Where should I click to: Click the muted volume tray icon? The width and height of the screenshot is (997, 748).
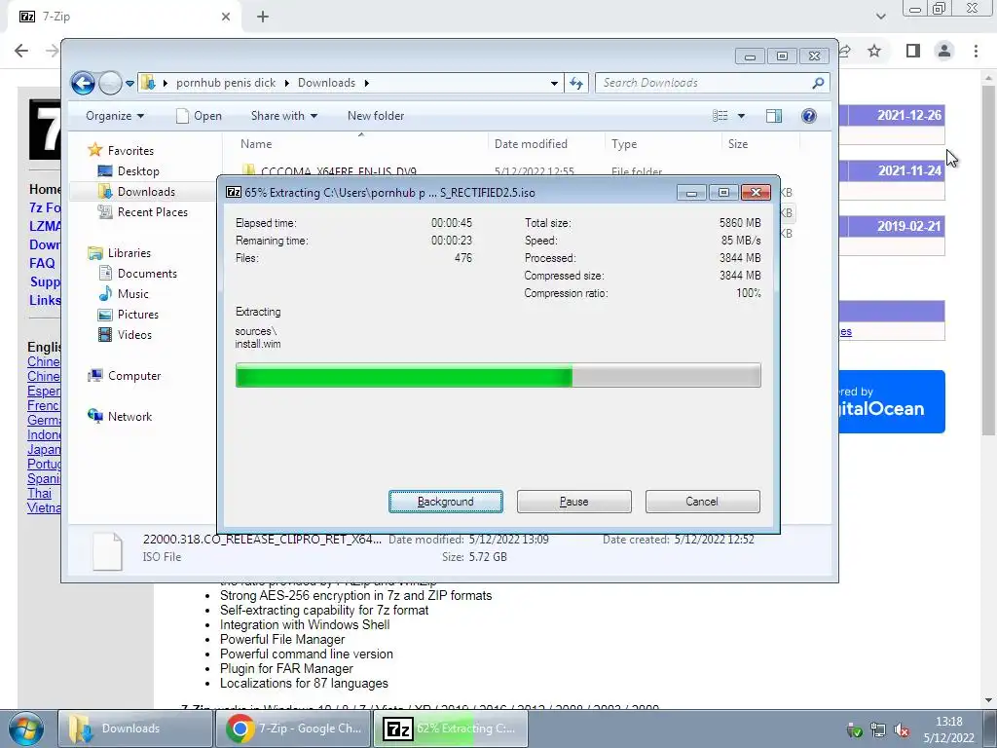coord(902,730)
